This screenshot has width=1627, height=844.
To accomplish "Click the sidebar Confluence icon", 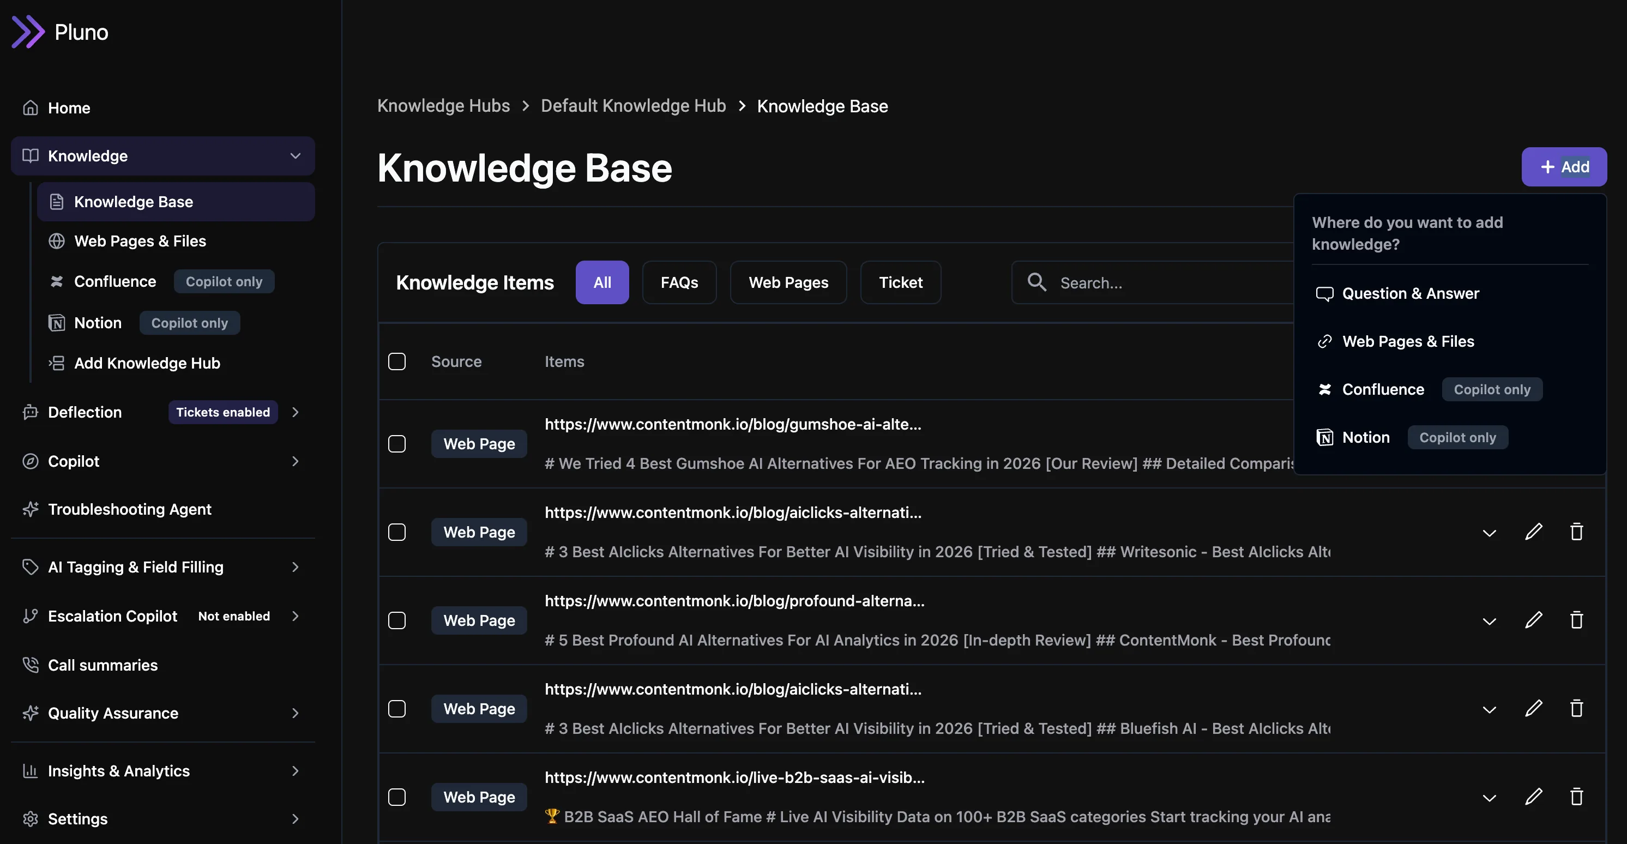I will 57,282.
